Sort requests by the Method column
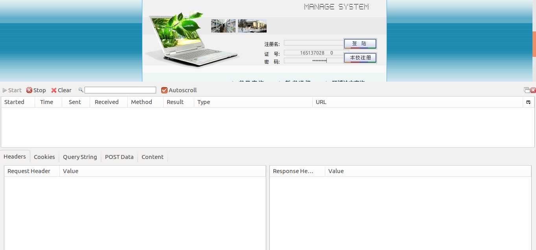The height and width of the screenshot is (250, 536). point(146,102)
